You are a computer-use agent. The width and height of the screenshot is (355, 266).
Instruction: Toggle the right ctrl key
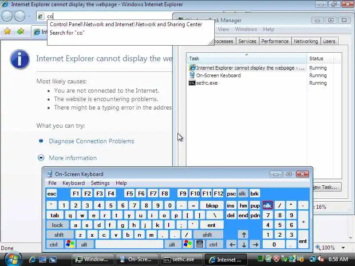(x=213, y=245)
